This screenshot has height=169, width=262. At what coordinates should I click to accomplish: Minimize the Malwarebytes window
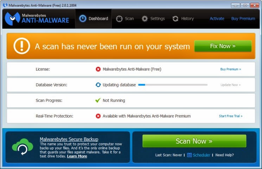coord(235,5)
